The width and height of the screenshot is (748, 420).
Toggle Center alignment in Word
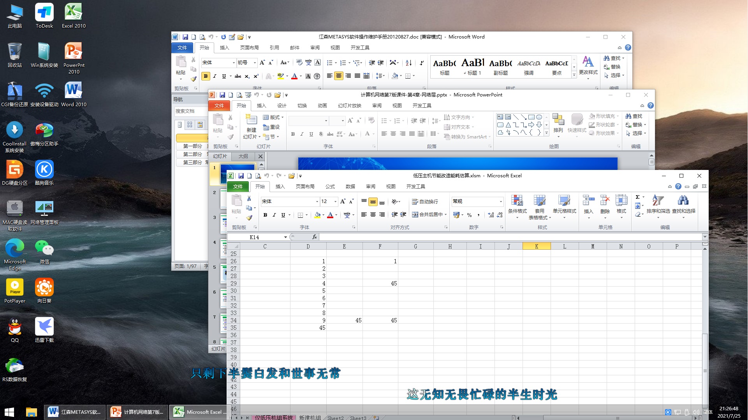point(339,76)
